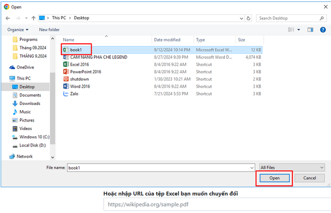Select the shutdown shortcut
331x213 pixels.
coord(162,79)
